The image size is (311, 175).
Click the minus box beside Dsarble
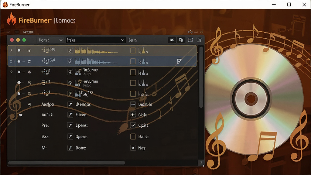click(x=133, y=105)
